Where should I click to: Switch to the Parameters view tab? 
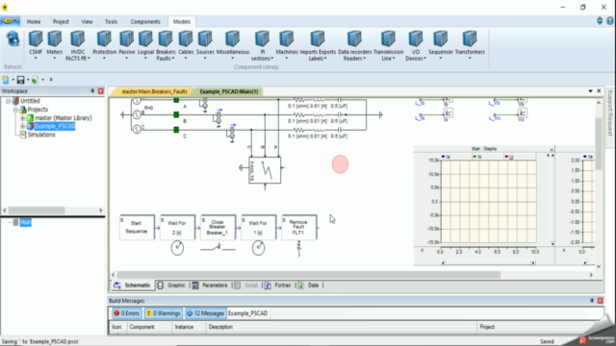[210, 285]
